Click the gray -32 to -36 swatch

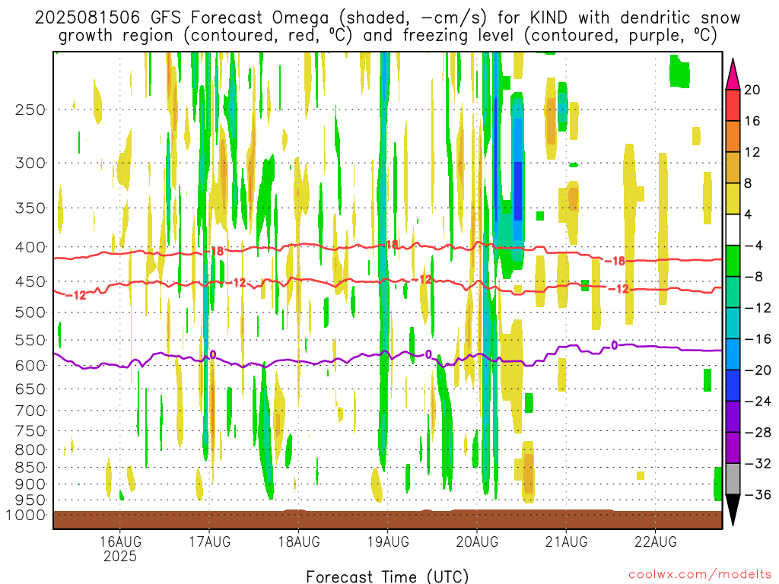[733, 479]
